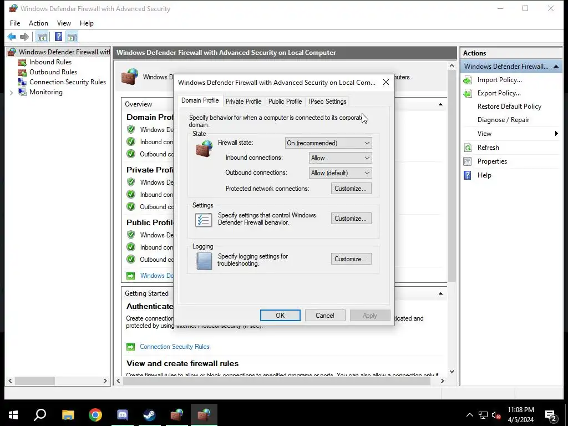This screenshot has width=568, height=426.
Task: Select the Monitoring tree node
Action: coord(46,92)
